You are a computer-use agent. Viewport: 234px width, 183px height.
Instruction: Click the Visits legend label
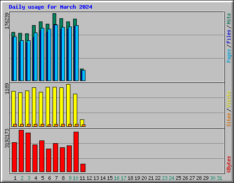[x=229, y=99]
